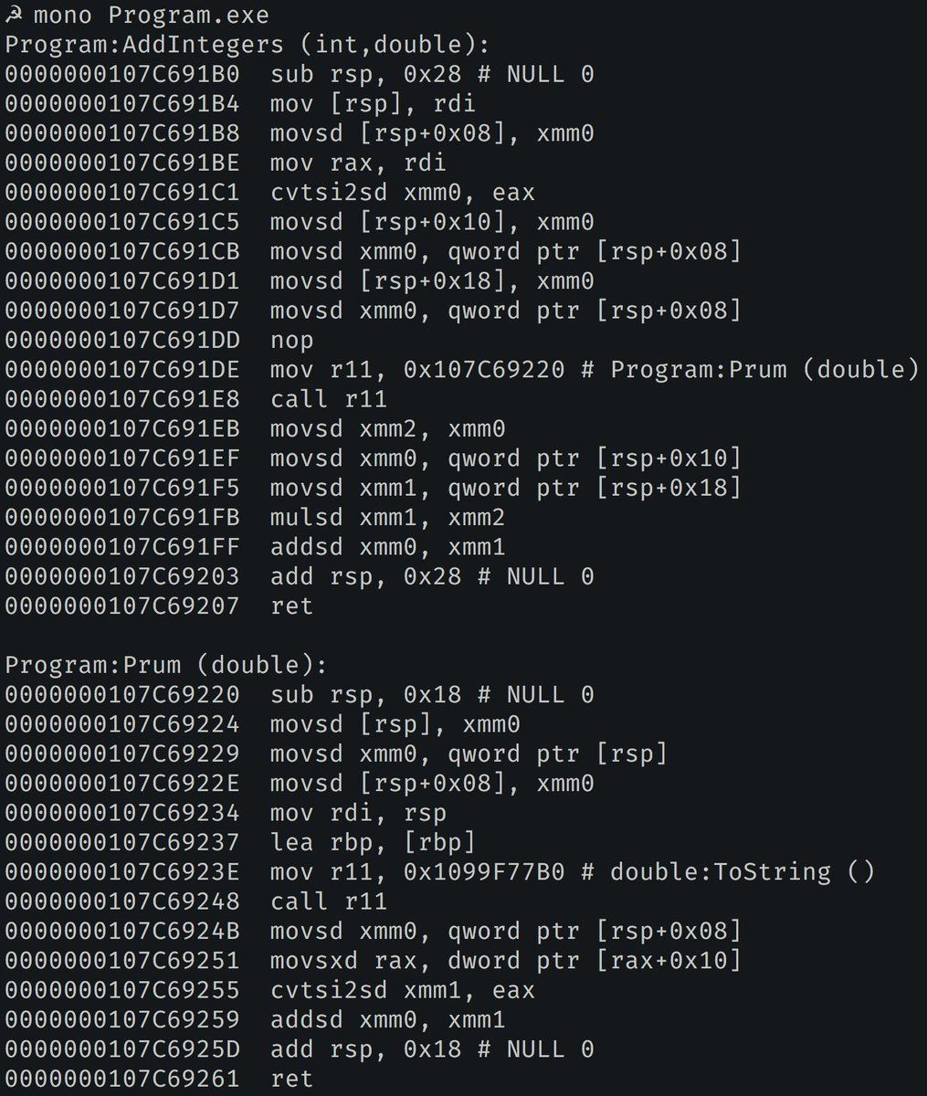Click the 'addsd xmm0, xmm1' line at 107C691FF
The width and height of the screenshot is (927, 1096).
click(x=388, y=547)
